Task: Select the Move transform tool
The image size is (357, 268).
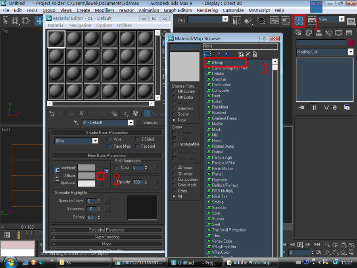Action: click(39, 21)
